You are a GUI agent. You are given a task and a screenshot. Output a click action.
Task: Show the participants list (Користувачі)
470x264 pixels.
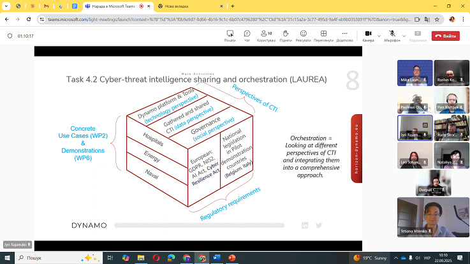(x=265, y=35)
